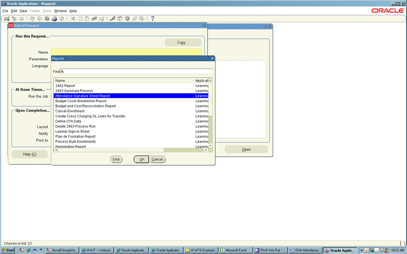Click the Find flashlight toolbar icon
This screenshot has width=407, height=254.
click(x=14, y=19)
